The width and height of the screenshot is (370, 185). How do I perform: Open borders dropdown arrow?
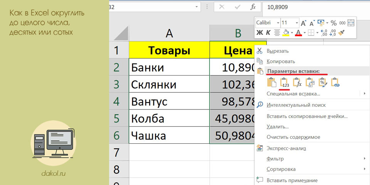[317, 32]
